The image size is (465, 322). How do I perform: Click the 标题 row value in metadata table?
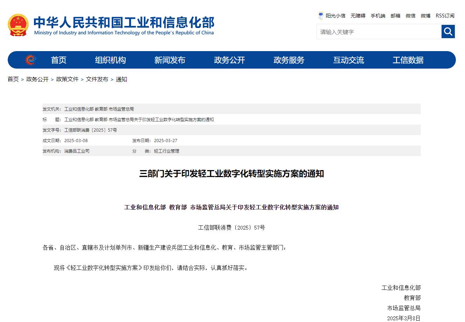(x=139, y=120)
